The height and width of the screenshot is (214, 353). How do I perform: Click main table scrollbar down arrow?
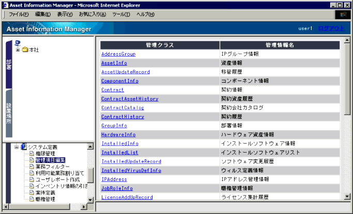click(x=347, y=196)
